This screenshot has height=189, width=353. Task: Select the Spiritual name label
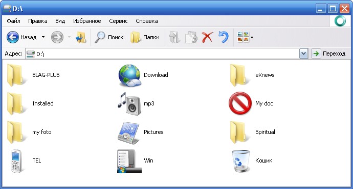click(x=265, y=132)
